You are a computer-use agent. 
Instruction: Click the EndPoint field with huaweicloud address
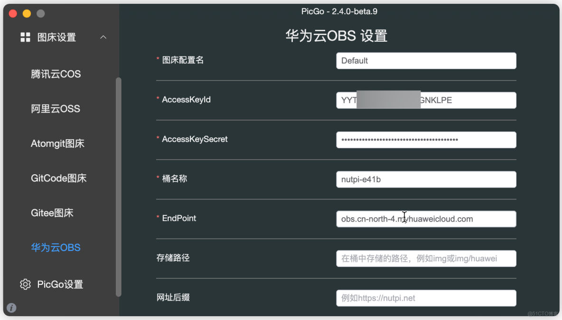click(426, 219)
